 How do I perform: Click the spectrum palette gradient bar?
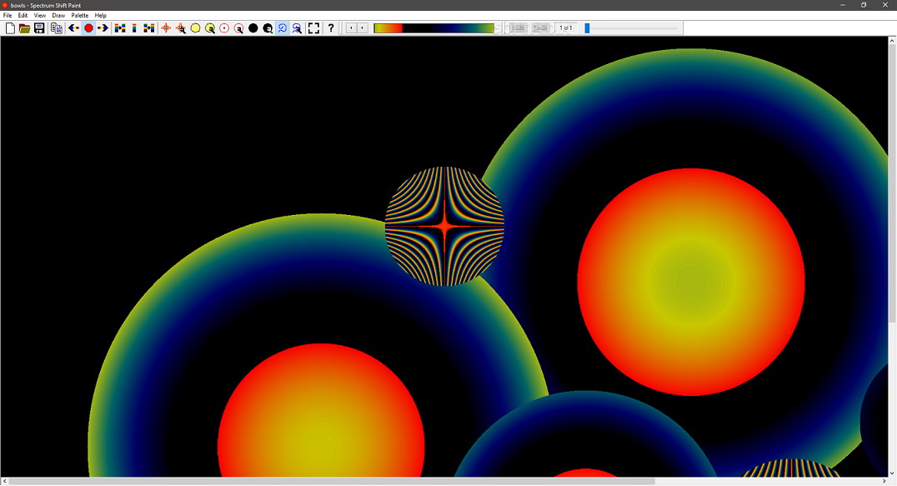pos(433,28)
